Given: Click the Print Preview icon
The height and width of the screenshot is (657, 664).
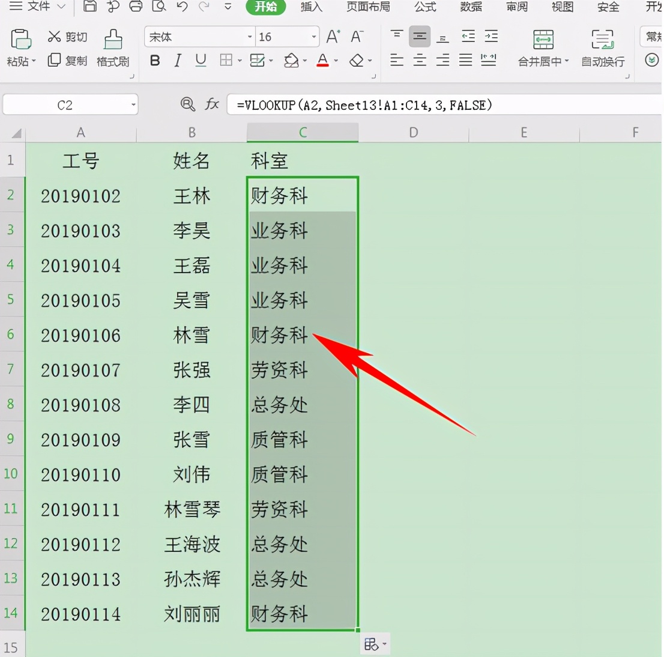Looking at the screenshot, I should click(x=159, y=6).
